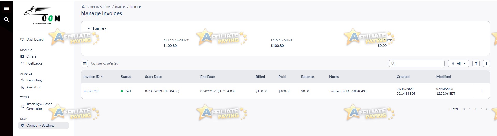Open Invoice 995 link
The height and width of the screenshot is (136, 497).
point(91,91)
